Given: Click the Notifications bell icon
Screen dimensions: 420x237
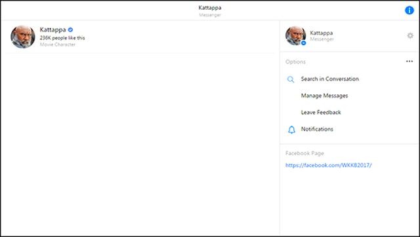Looking at the screenshot, I should pyautogui.click(x=291, y=130).
